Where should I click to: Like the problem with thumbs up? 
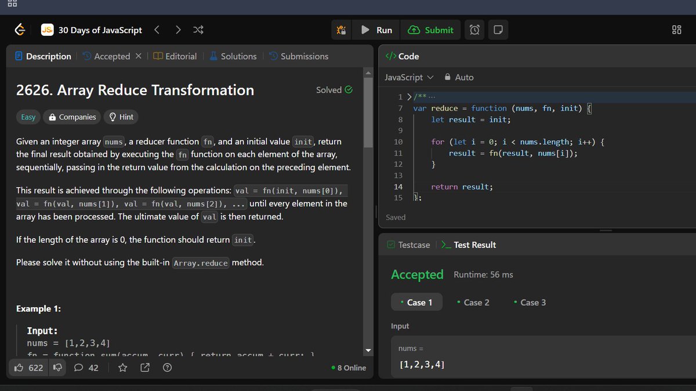click(28, 368)
